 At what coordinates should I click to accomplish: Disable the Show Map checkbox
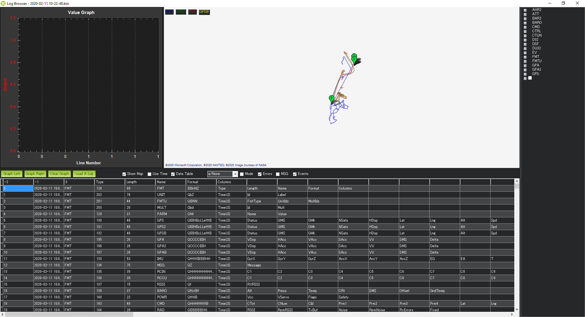click(124, 174)
